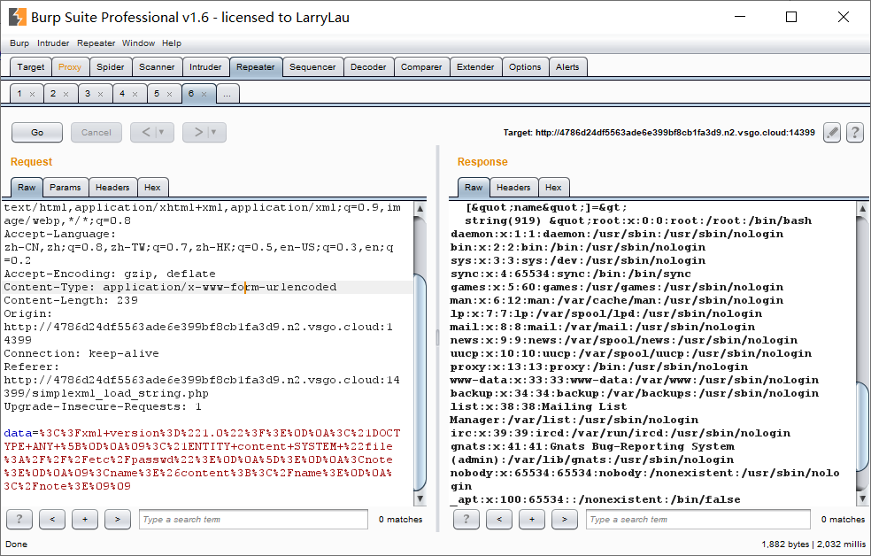The height and width of the screenshot is (556, 871).
Task: Open the Window menu
Action: 138,42
